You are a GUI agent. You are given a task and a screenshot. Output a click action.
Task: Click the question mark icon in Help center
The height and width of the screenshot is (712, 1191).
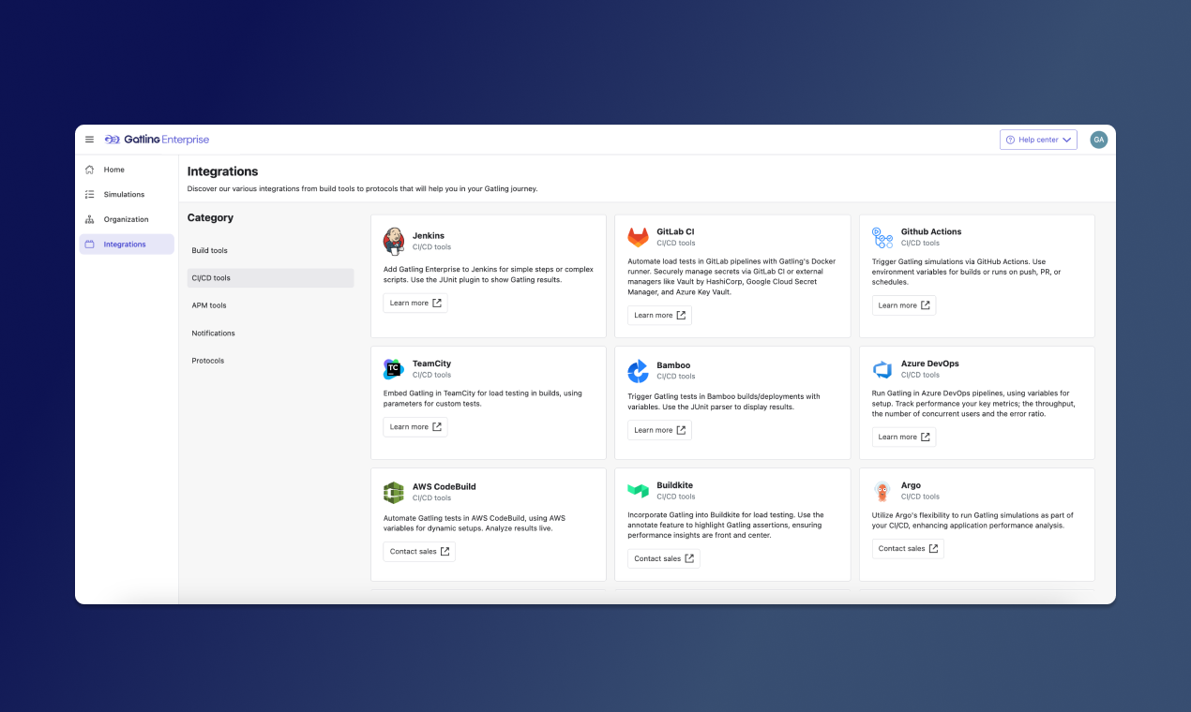1010,140
